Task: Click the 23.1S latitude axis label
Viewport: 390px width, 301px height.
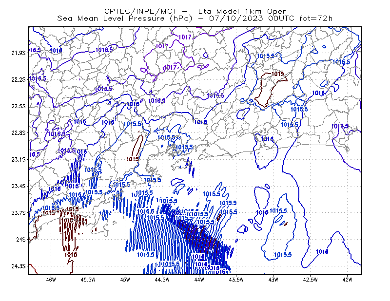Action: pyautogui.click(x=19, y=159)
